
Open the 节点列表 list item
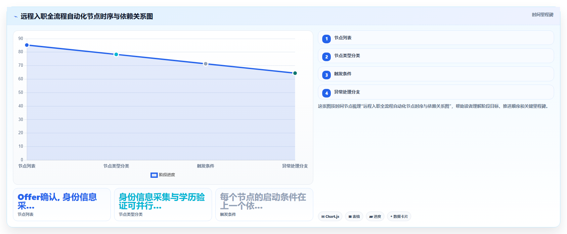point(436,38)
